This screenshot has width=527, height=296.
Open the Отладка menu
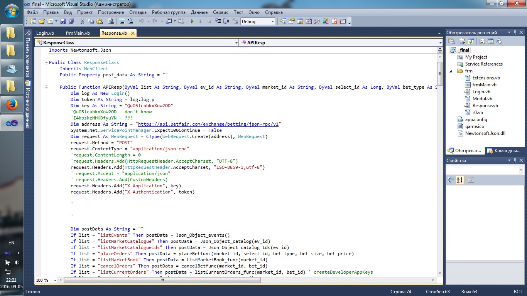click(138, 12)
